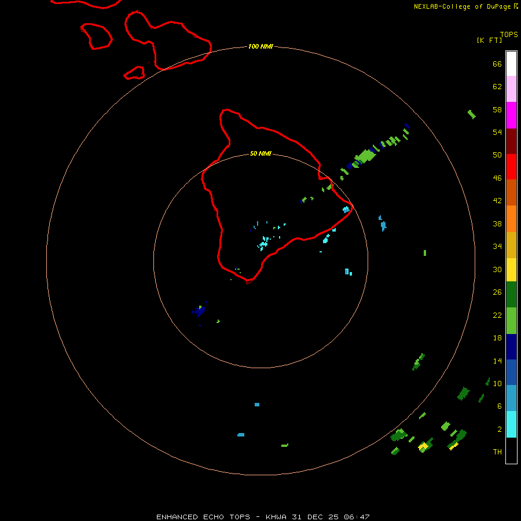This screenshot has height=521, width=521.
Task: Click the dark burnt-orange legend swatch
Action: [x=511, y=192]
